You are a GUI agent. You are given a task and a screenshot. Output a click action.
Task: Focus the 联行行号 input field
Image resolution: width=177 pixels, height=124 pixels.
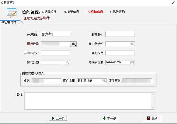(x=120, y=53)
